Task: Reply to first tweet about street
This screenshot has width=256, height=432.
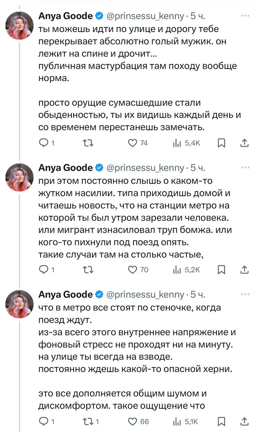Action: 44,143
